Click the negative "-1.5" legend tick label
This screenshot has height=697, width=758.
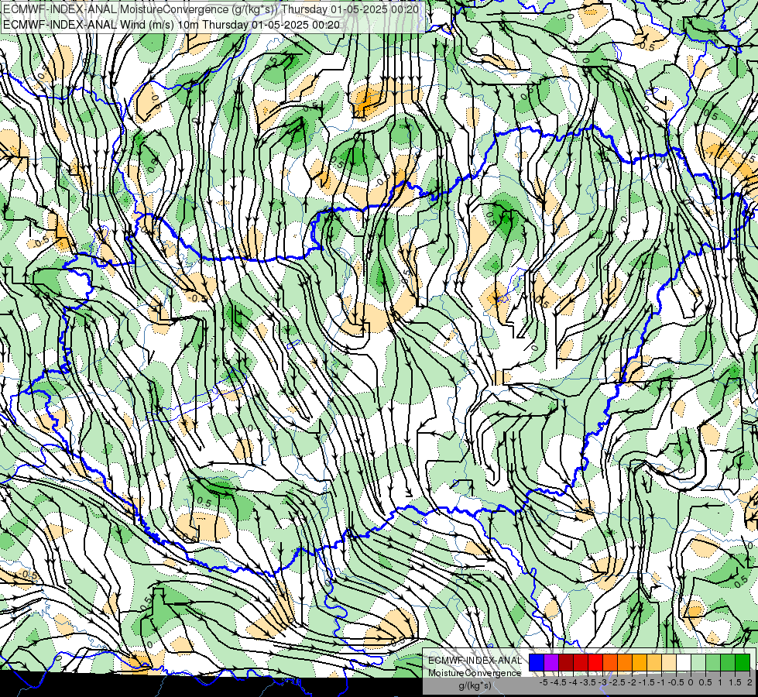tap(647, 682)
